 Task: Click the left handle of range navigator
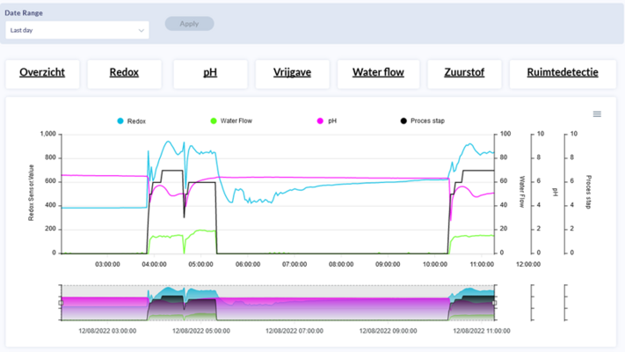click(61, 302)
